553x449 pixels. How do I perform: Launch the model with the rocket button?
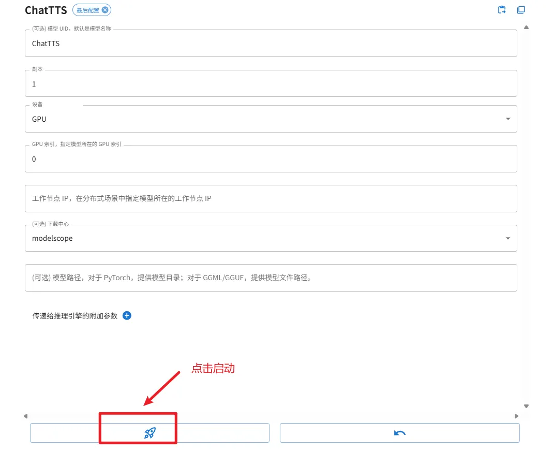pos(150,433)
